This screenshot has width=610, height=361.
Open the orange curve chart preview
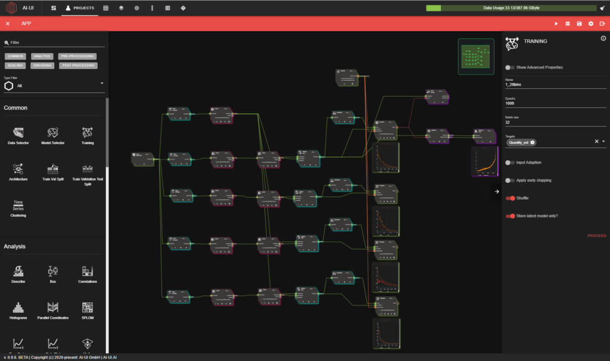[485, 161]
